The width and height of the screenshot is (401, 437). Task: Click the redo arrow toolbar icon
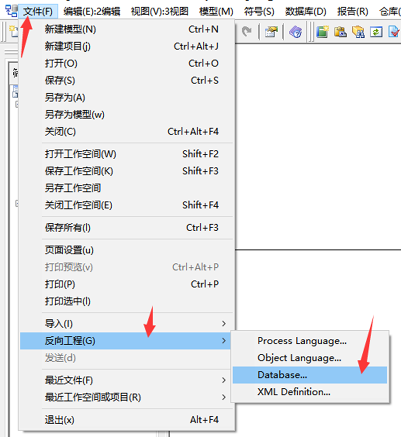pos(247,31)
